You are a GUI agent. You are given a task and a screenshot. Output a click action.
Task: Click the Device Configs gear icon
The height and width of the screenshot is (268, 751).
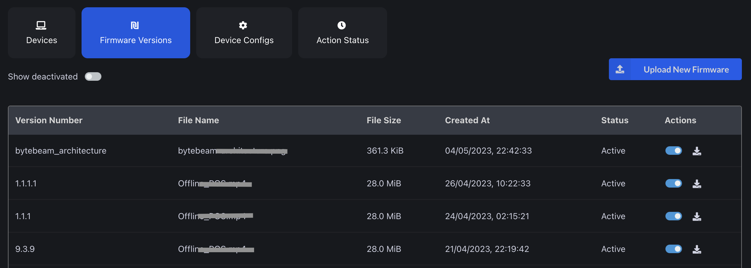click(243, 25)
